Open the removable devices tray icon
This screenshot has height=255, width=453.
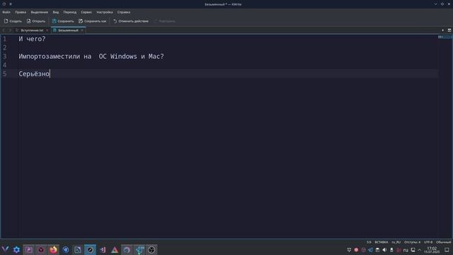point(391,250)
